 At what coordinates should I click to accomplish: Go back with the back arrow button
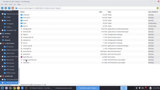[x=2, y=8]
